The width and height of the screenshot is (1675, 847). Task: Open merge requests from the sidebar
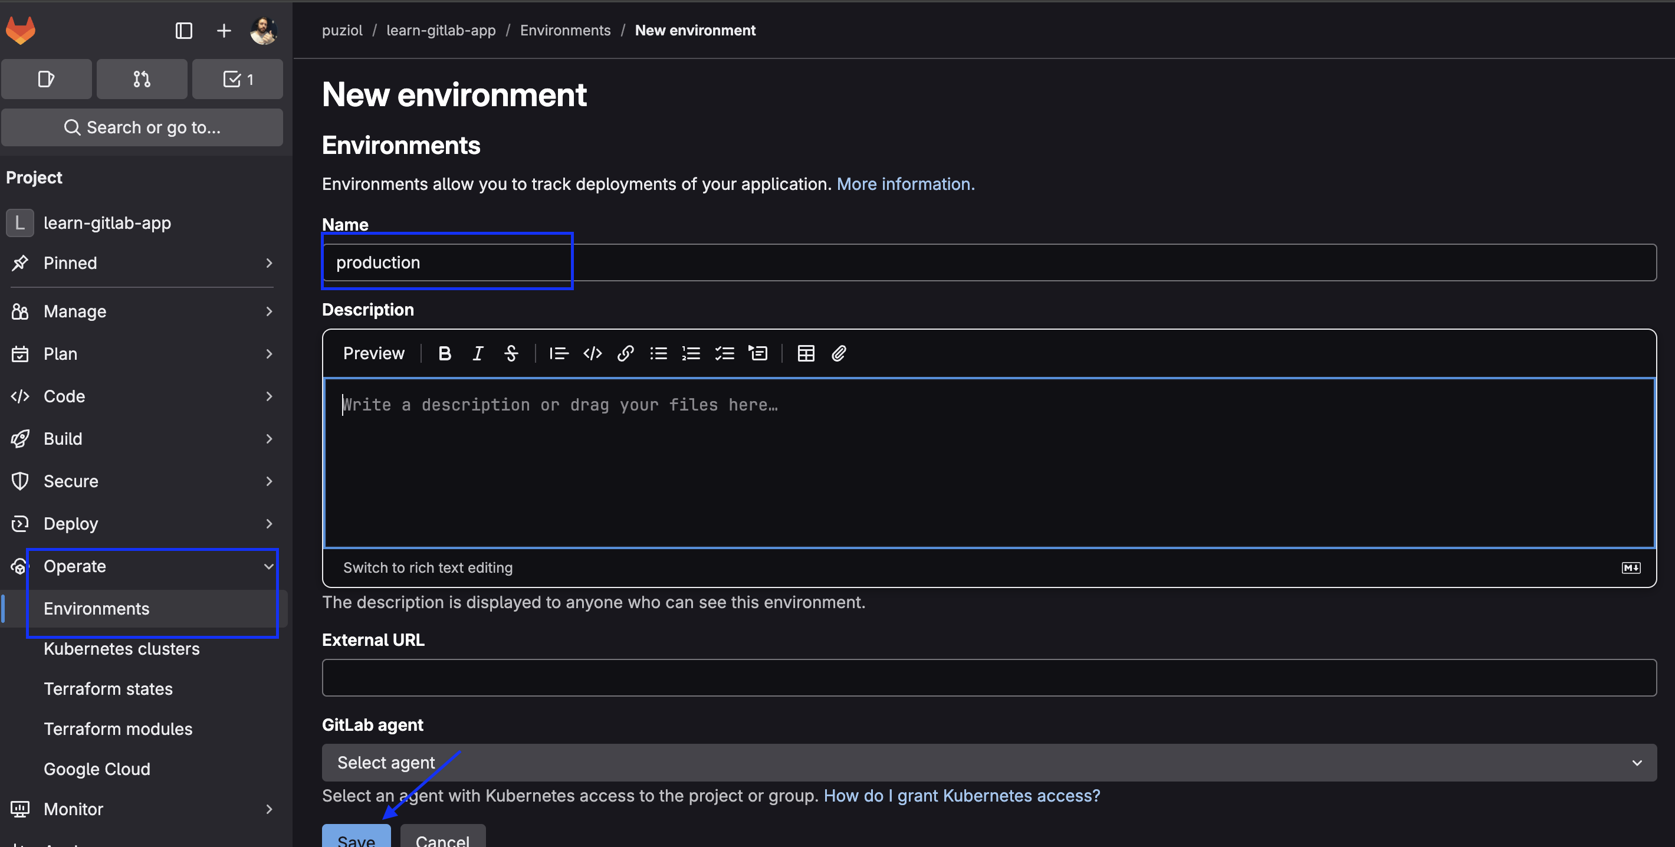click(x=142, y=78)
